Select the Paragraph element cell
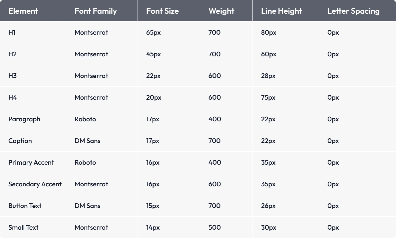This screenshot has height=238, width=396. tap(24, 119)
